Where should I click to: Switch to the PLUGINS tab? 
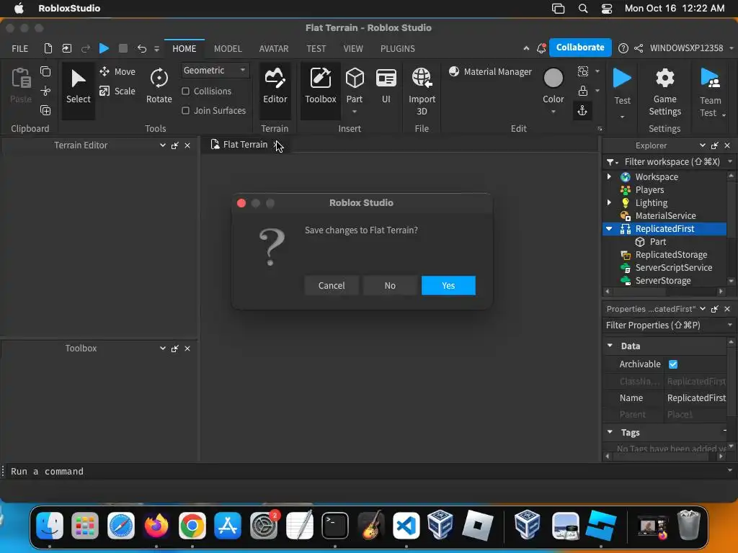(x=398, y=48)
